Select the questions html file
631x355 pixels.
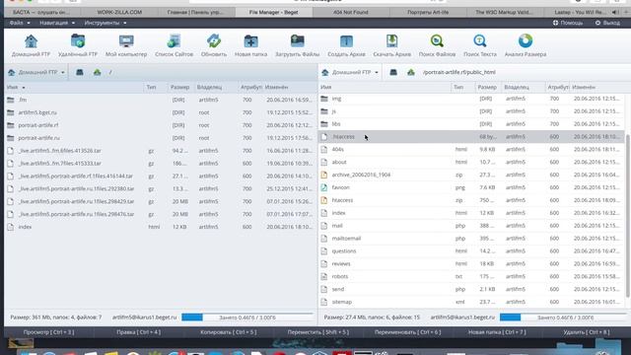(x=471, y=250)
